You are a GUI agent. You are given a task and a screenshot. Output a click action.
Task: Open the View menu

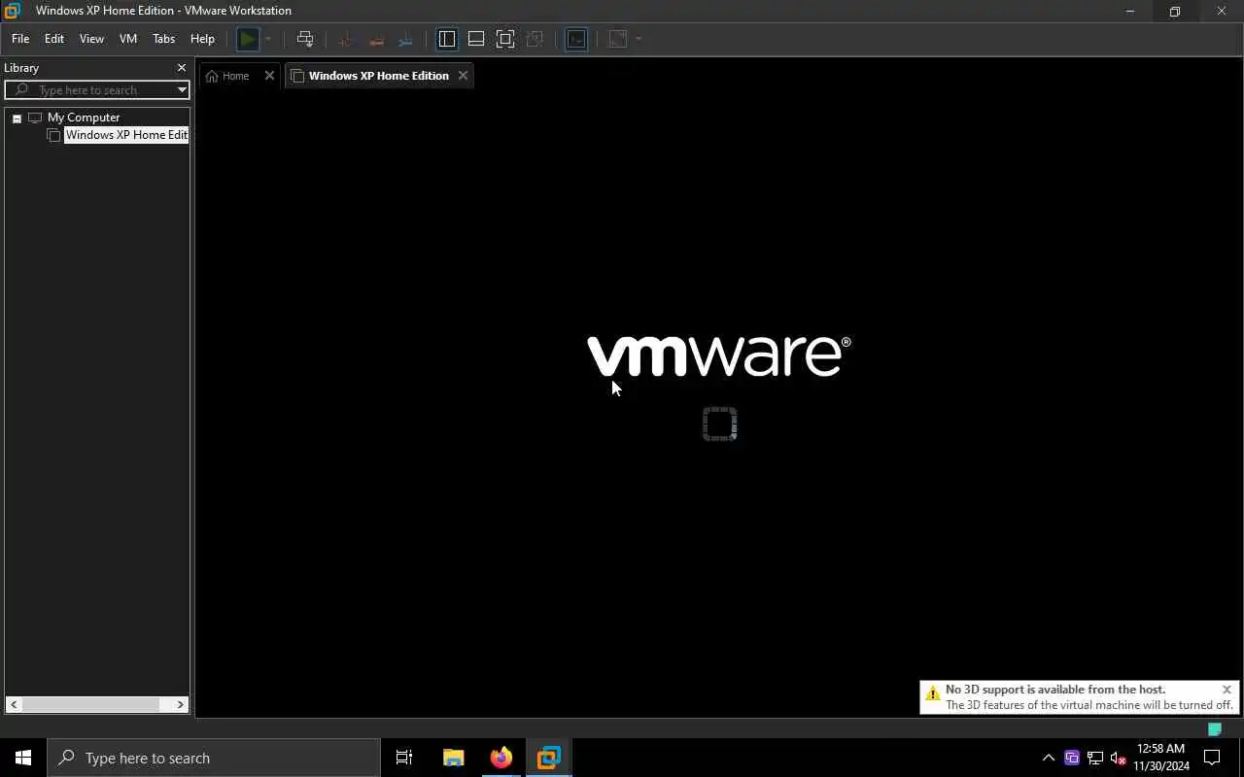click(91, 39)
